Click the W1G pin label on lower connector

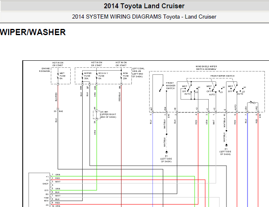[x=46, y=201]
